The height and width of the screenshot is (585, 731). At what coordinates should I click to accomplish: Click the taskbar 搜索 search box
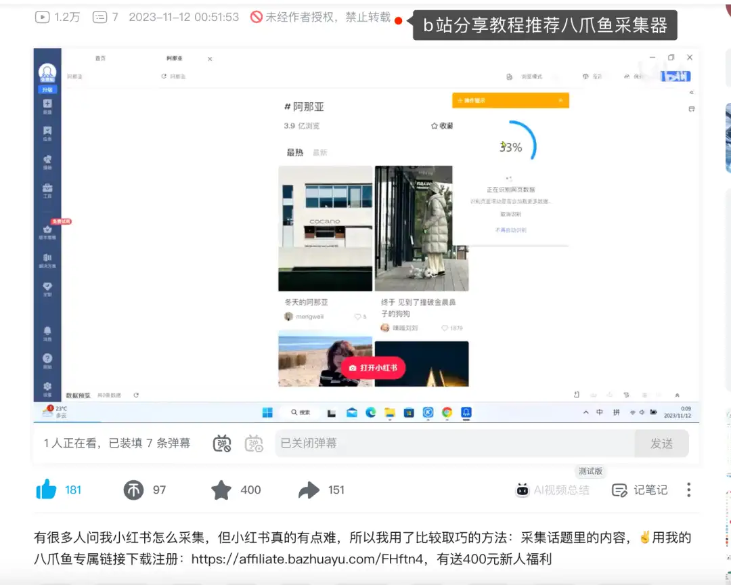point(301,412)
